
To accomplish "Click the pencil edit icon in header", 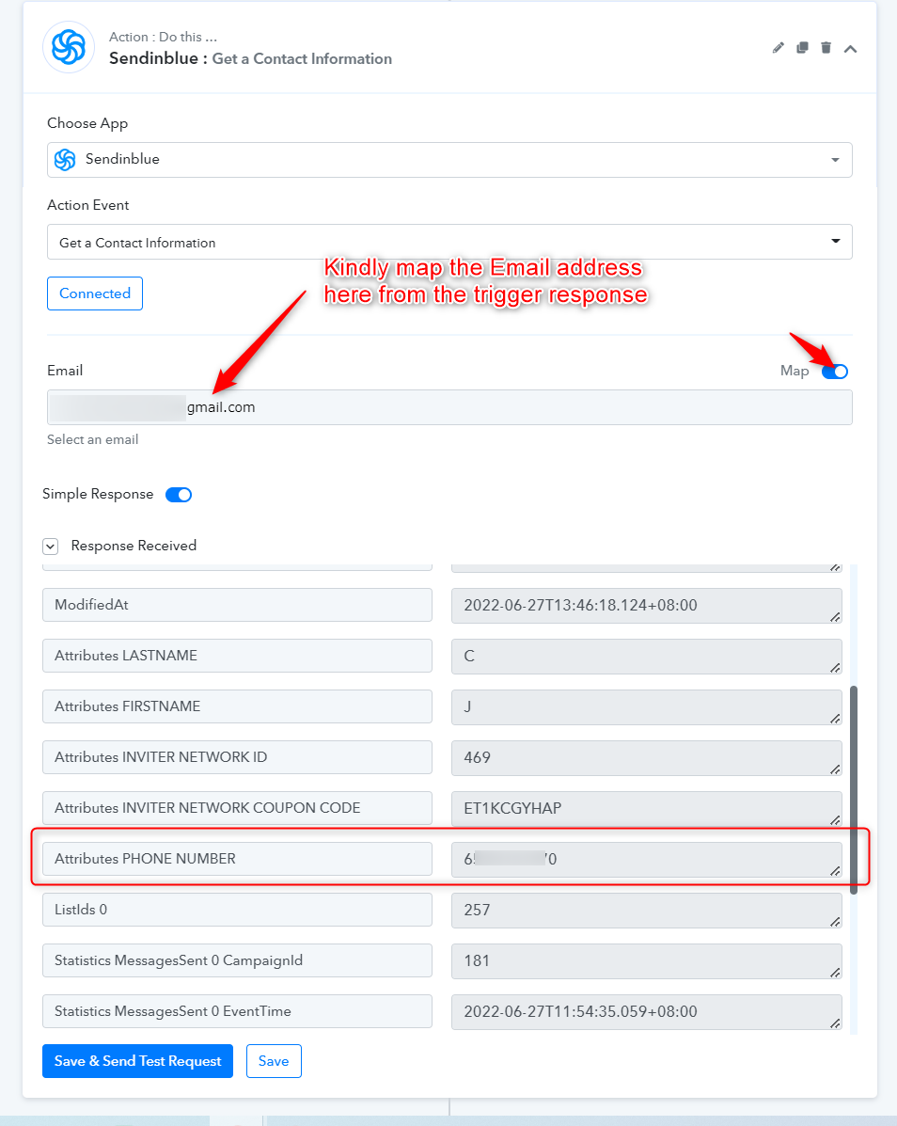I will 778,48.
